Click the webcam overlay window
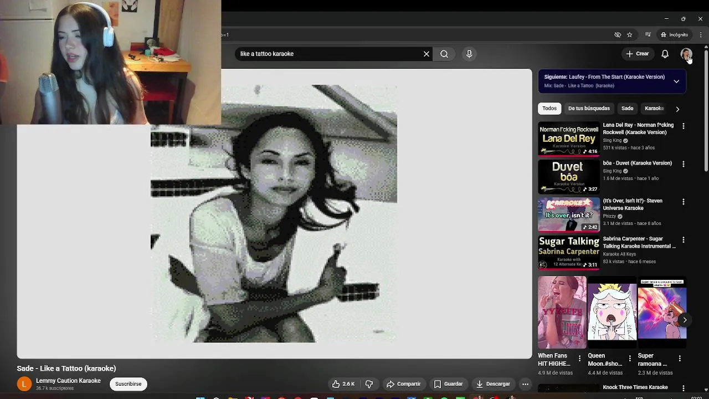The height and width of the screenshot is (399, 709). [x=111, y=62]
